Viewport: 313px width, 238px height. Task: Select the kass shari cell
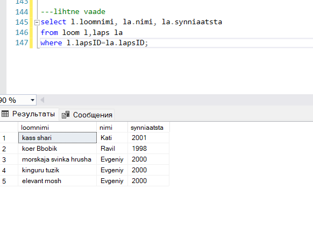point(58,138)
